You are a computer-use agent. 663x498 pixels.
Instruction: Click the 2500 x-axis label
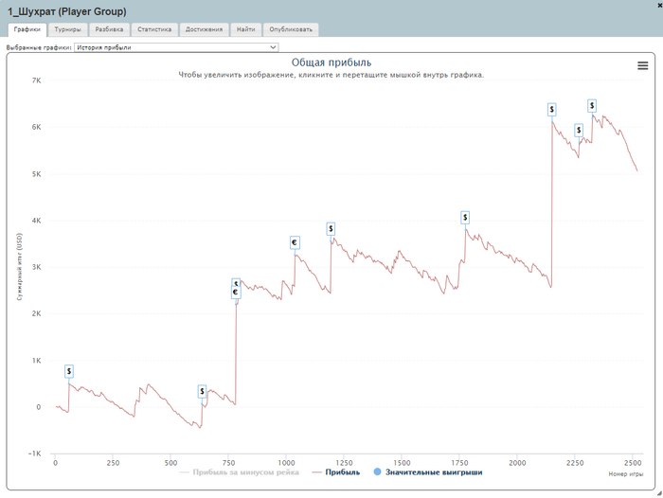tap(633, 463)
